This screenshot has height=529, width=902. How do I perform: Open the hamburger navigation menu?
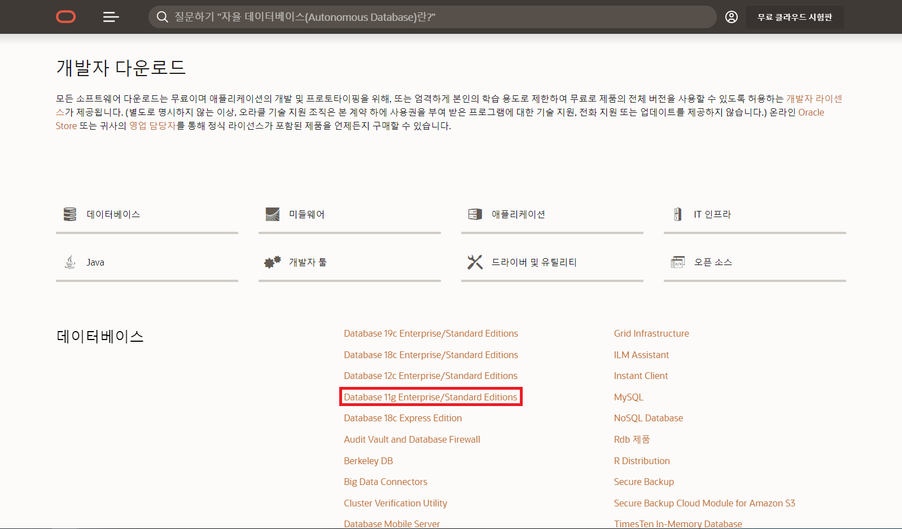pos(111,17)
